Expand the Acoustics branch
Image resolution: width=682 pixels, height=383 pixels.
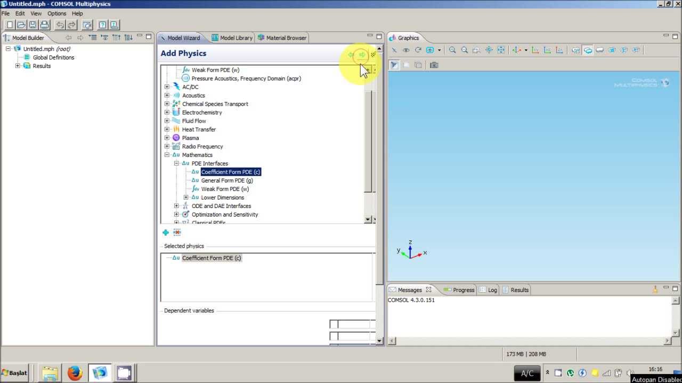coord(167,95)
